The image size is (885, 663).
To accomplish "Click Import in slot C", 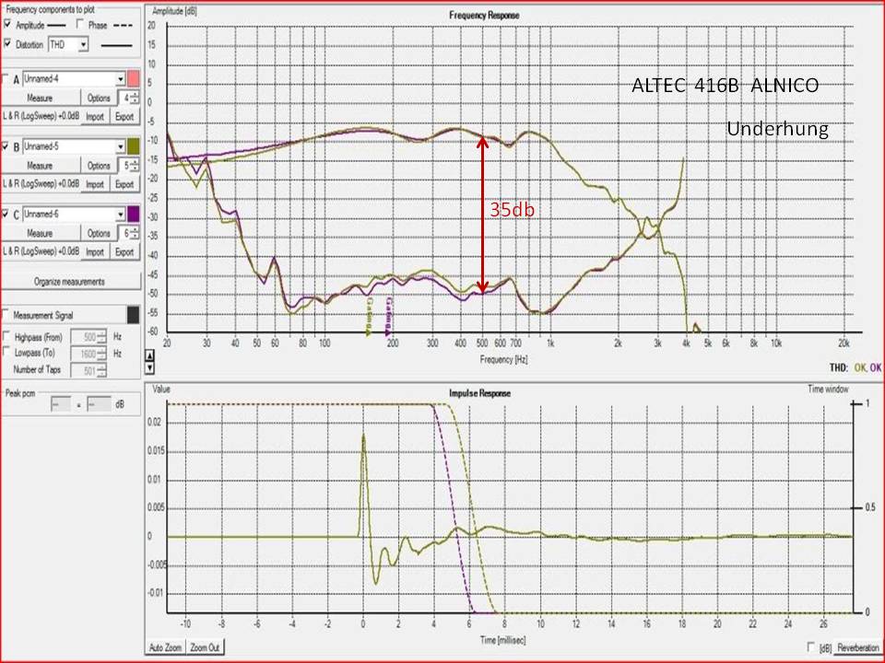I will tap(95, 252).
